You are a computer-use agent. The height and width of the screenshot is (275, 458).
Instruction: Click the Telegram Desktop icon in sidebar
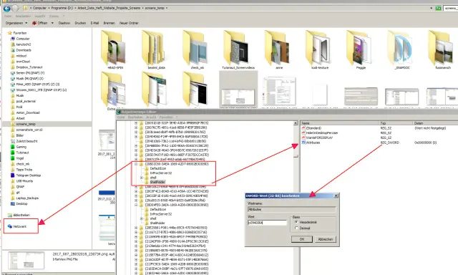[x=13, y=175]
